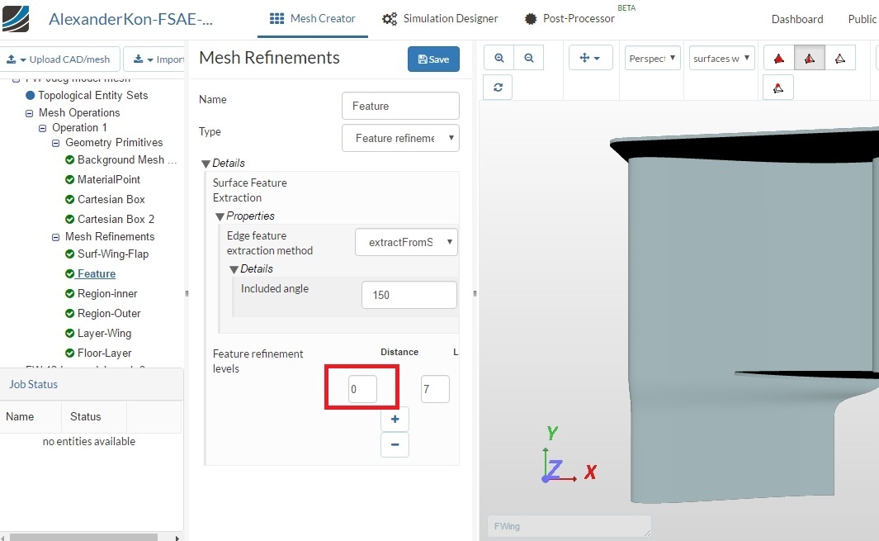This screenshot has height=541, width=879.
Task: Select the Cartesian Box 2 tree item
Action: click(x=116, y=219)
